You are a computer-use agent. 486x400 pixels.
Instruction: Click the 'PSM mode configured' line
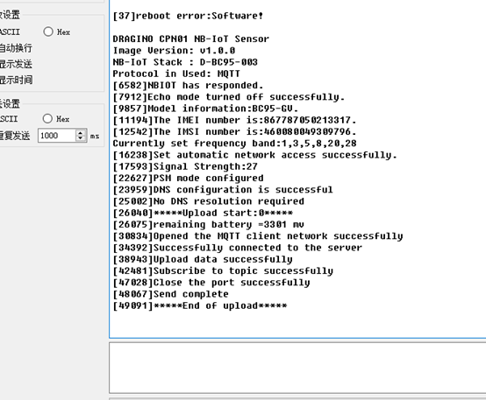pyautogui.click(x=188, y=179)
